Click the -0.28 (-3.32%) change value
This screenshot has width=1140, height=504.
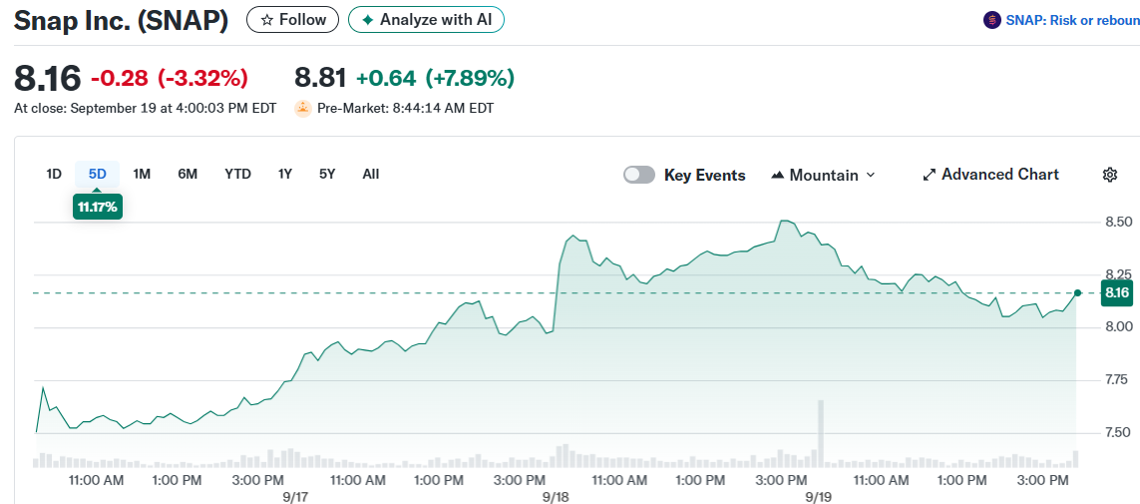click(x=170, y=77)
